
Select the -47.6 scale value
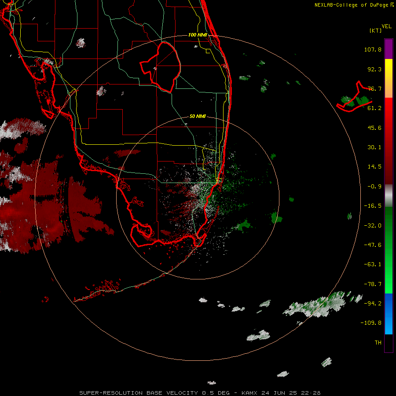click(373, 245)
